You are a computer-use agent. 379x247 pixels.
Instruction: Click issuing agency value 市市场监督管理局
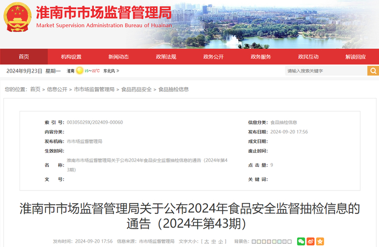click(x=84, y=141)
